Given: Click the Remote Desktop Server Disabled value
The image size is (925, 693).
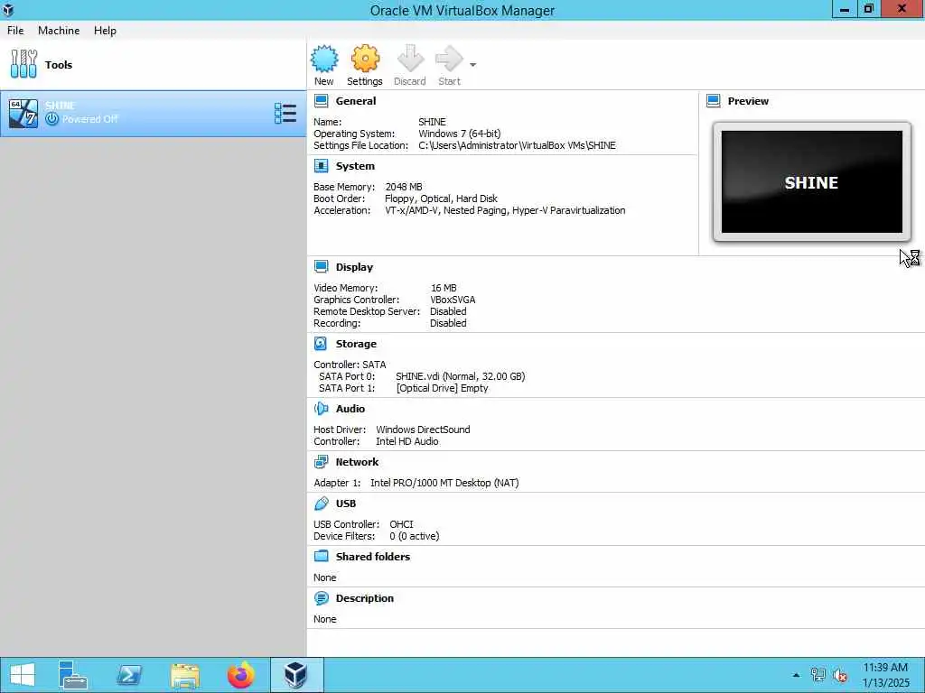Looking at the screenshot, I should pyautogui.click(x=448, y=311).
